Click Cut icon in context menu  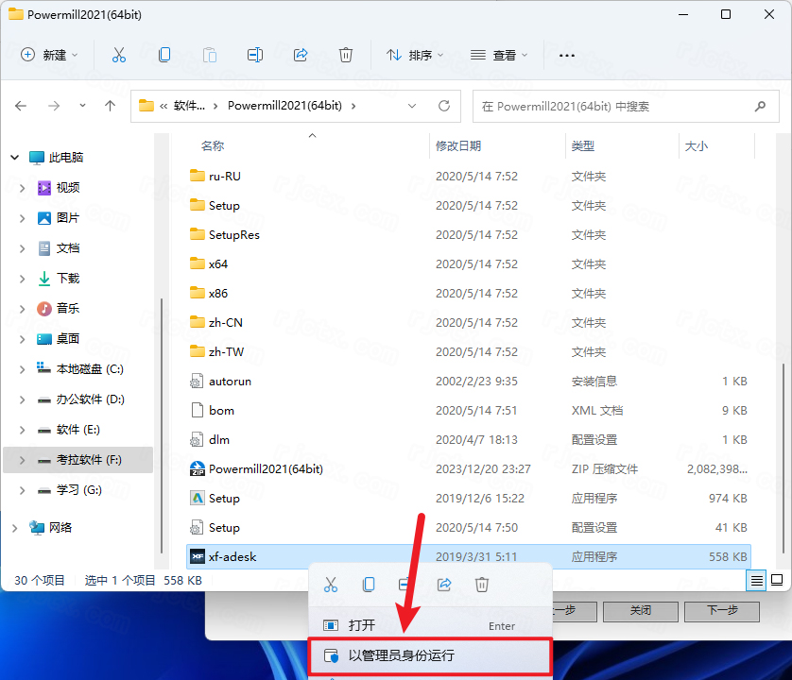331,585
